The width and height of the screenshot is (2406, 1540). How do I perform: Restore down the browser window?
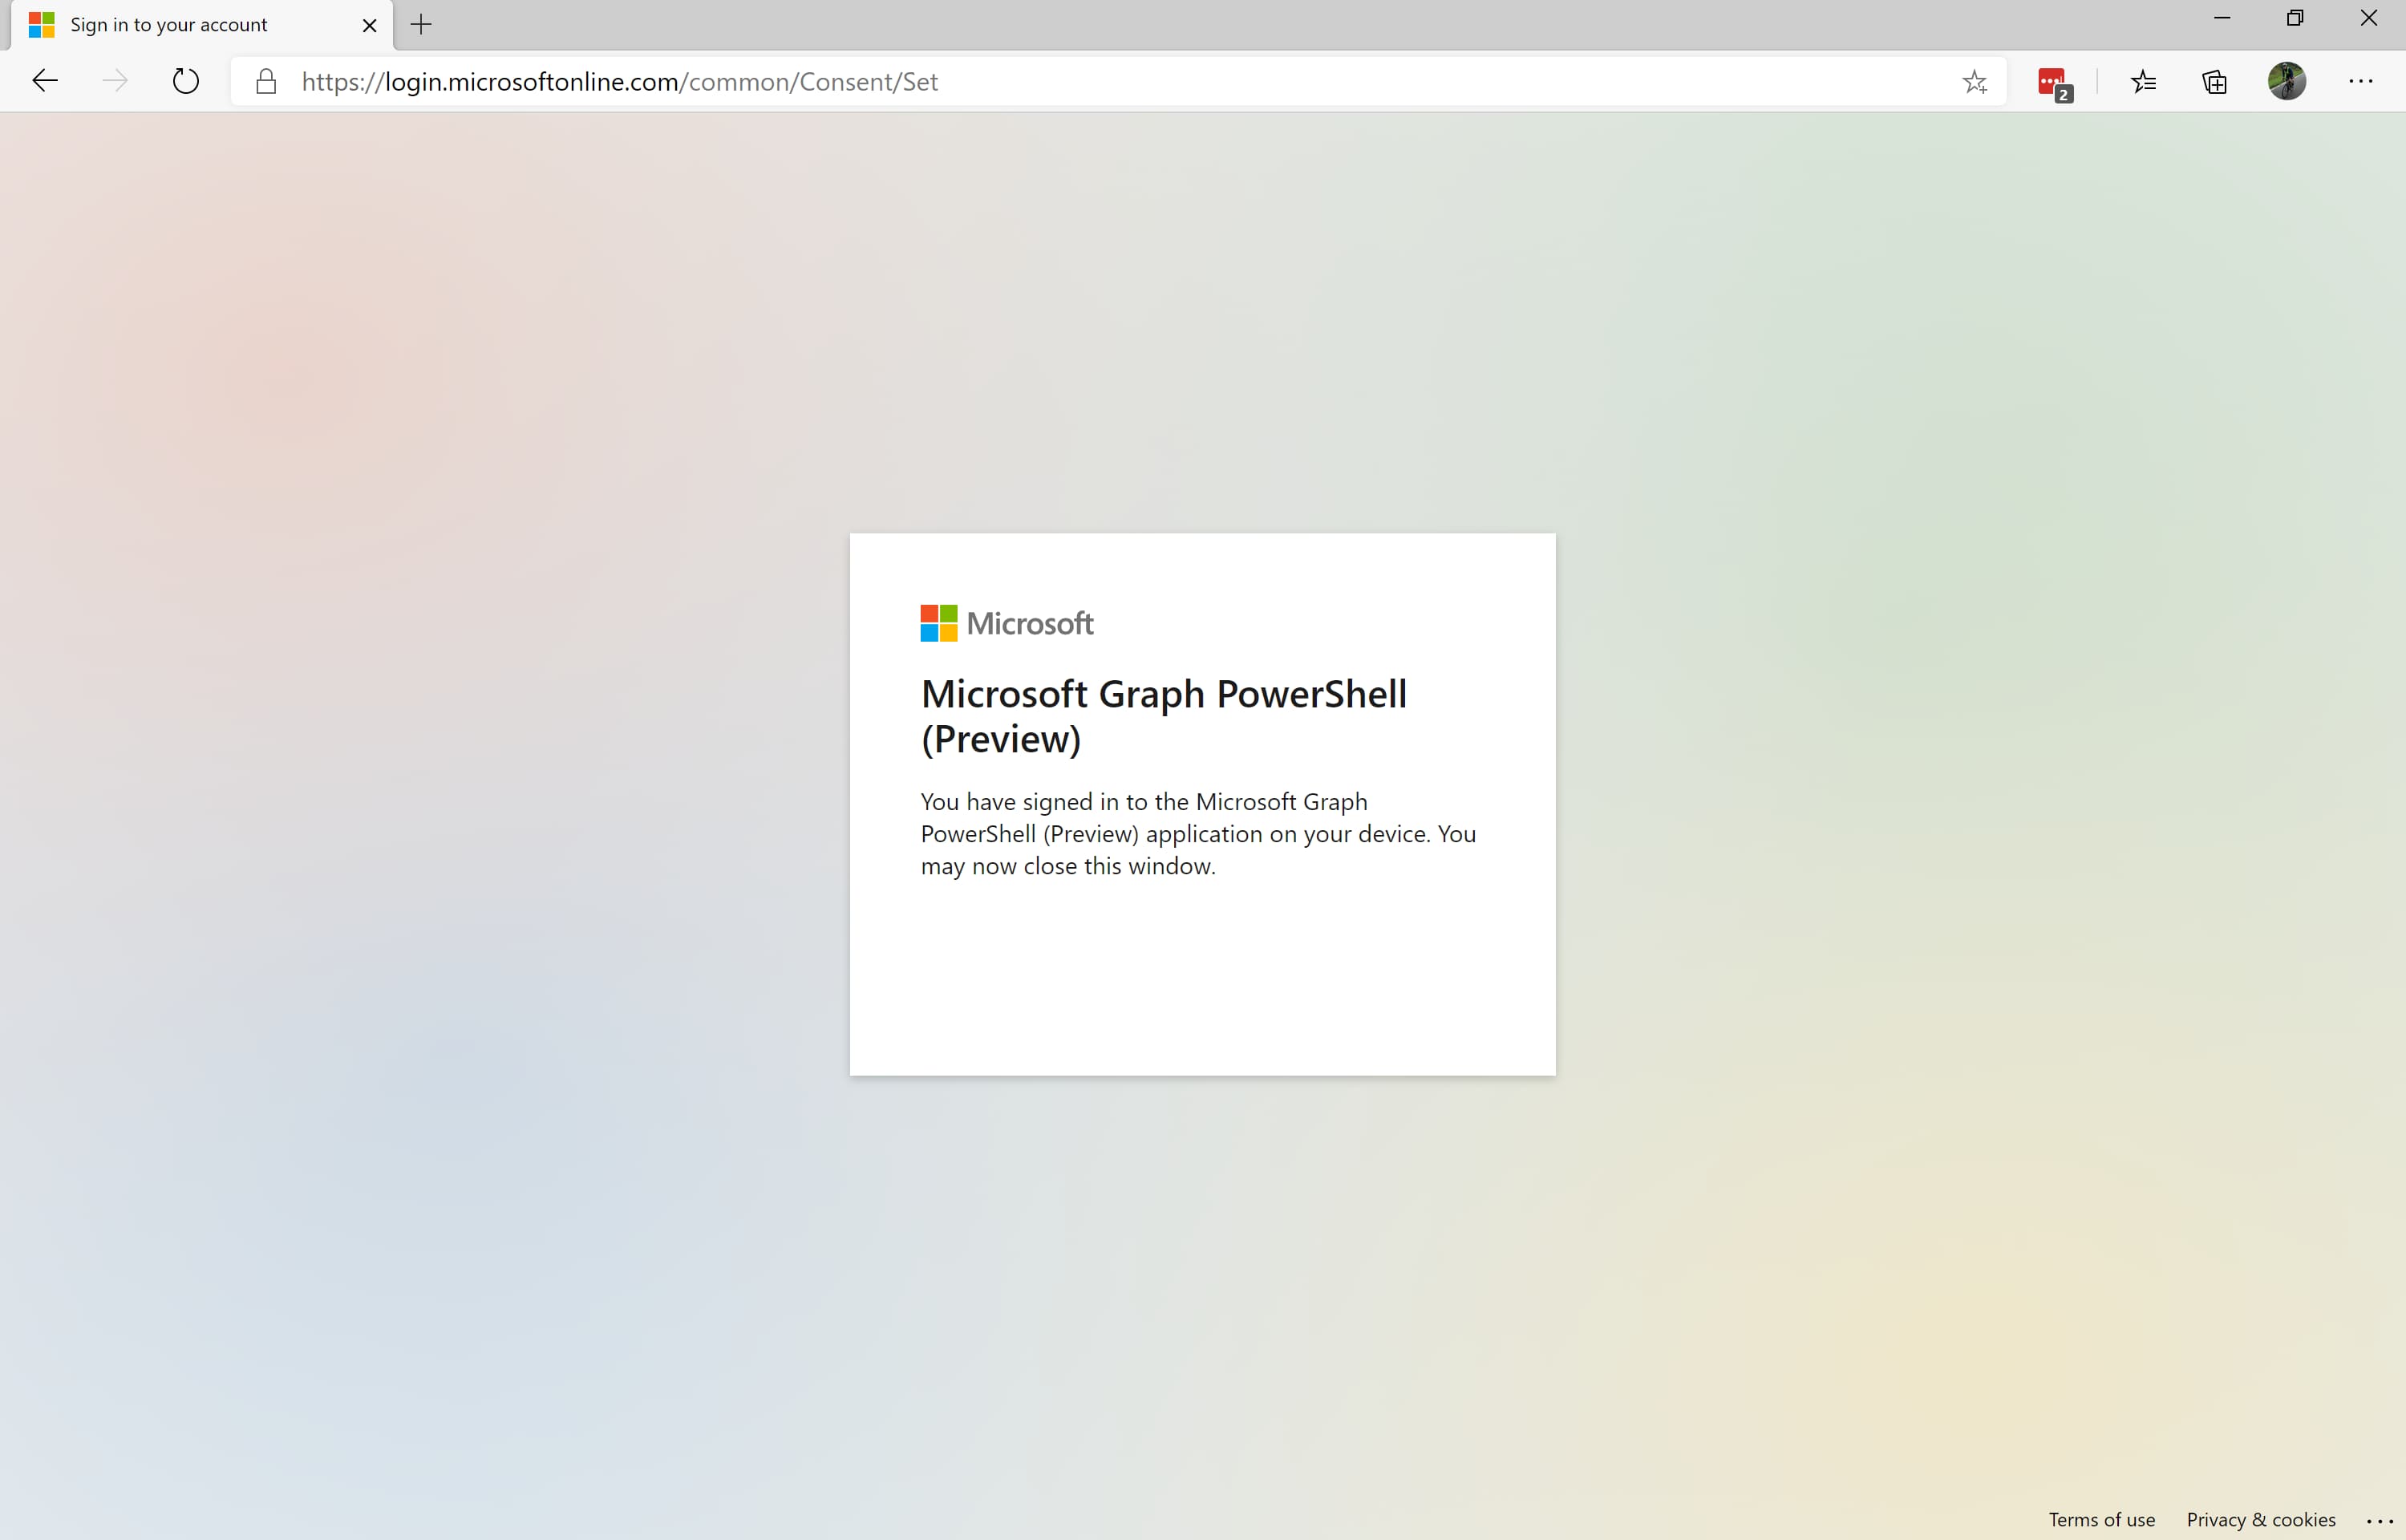click(2295, 18)
